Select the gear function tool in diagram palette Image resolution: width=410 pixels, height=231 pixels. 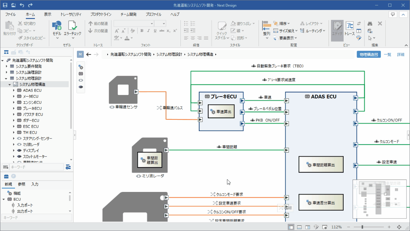(x=81, y=67)
